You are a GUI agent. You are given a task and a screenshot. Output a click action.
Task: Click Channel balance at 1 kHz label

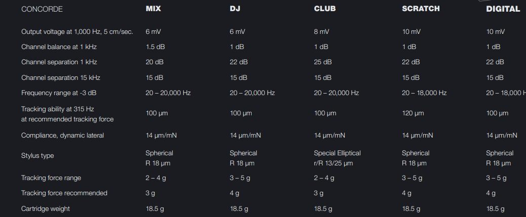pos(59,47)
